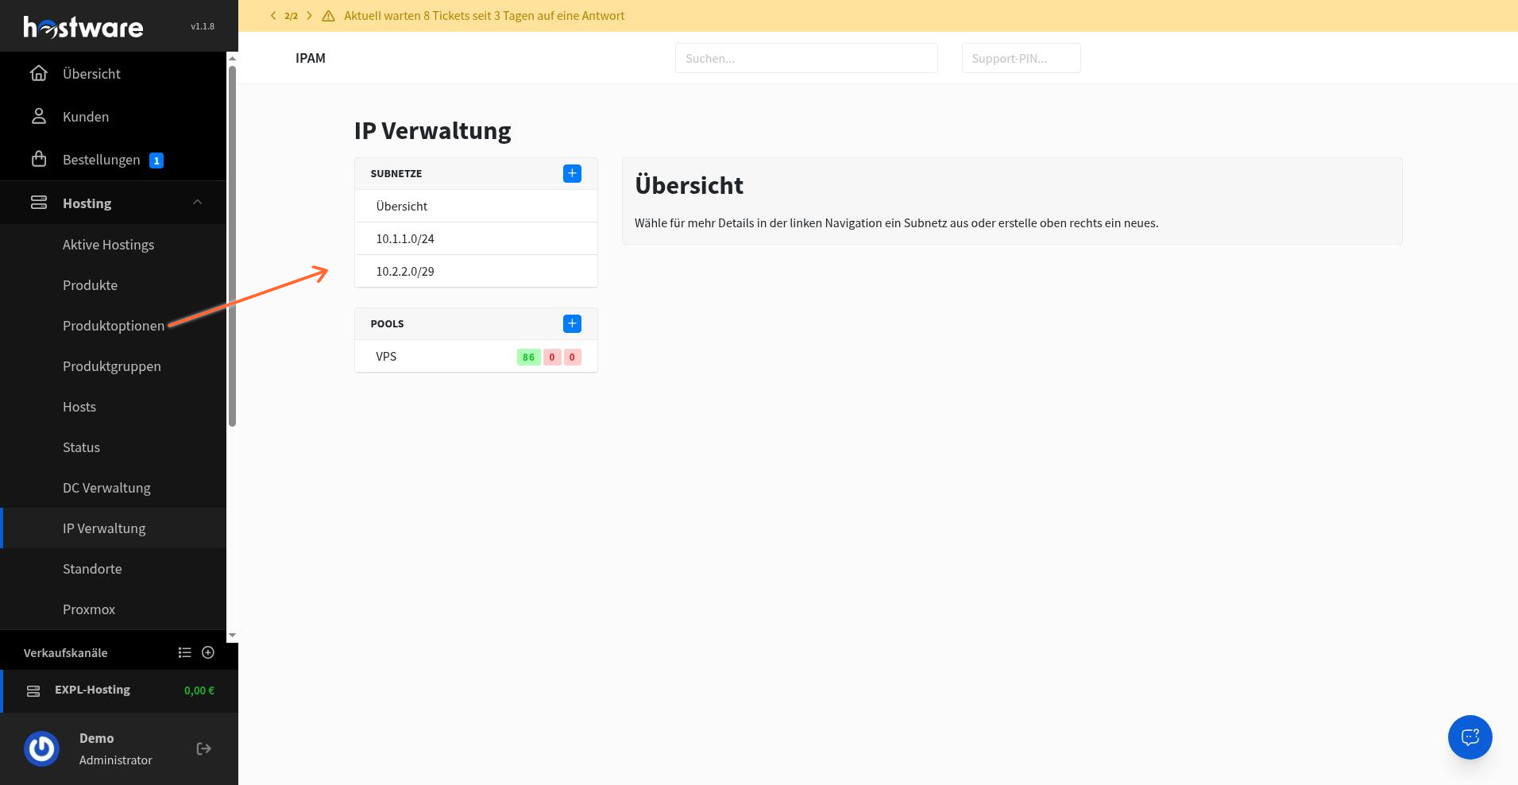Click the 0,00 € balance value
The height and width of the screenshot is (785, 1518).
199,690
